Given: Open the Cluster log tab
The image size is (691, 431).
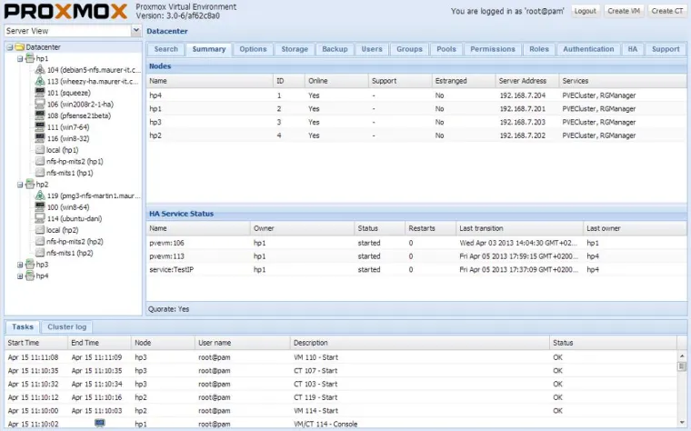Looking at the screenshot, I should pos(68,327).
